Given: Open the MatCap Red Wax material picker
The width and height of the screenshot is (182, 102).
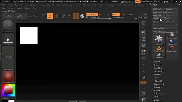Looking at the screenshot, I should pyautogui.click(x=8, y=77).
